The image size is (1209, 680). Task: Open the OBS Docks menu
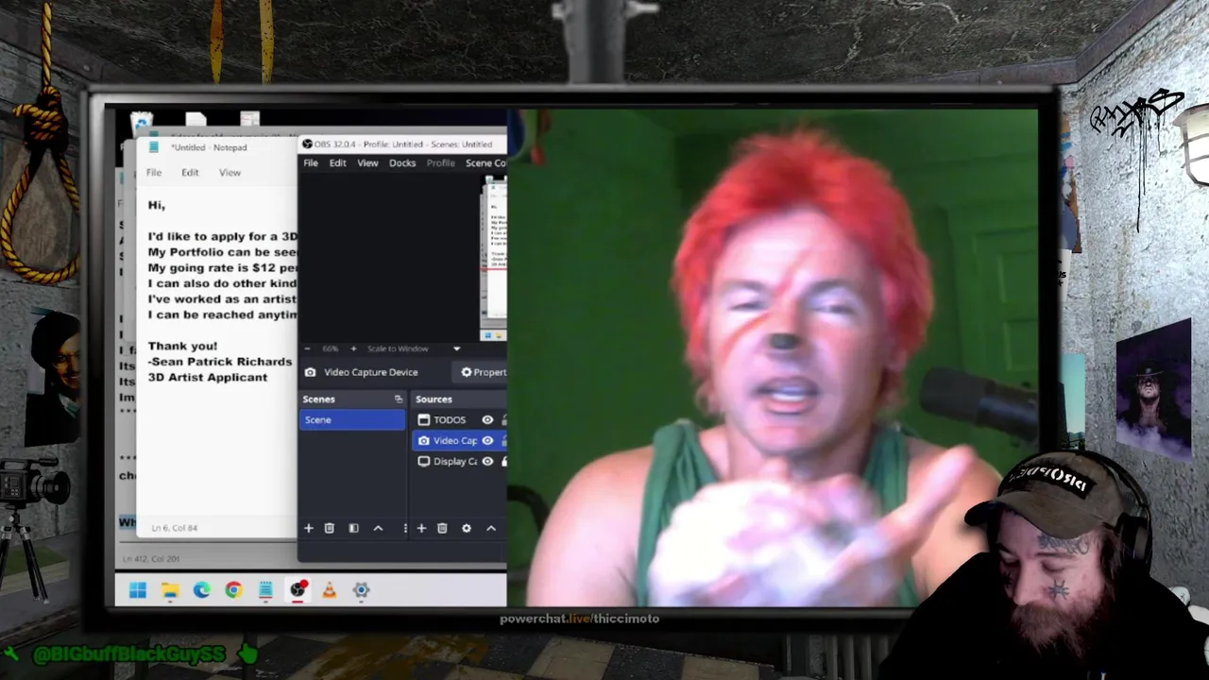click(x=402, y=163)
